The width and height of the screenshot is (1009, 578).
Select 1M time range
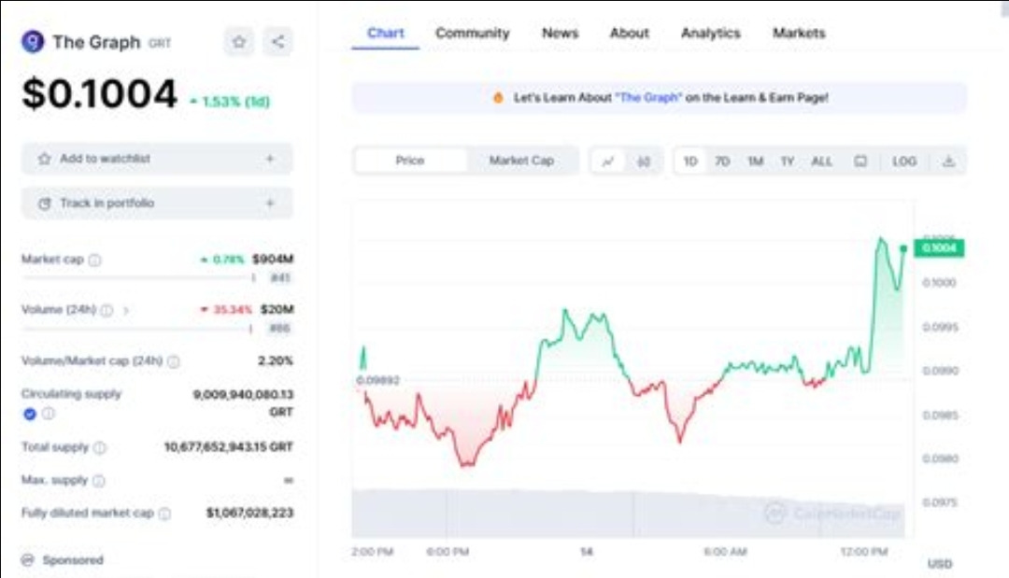tap(756, 162)
